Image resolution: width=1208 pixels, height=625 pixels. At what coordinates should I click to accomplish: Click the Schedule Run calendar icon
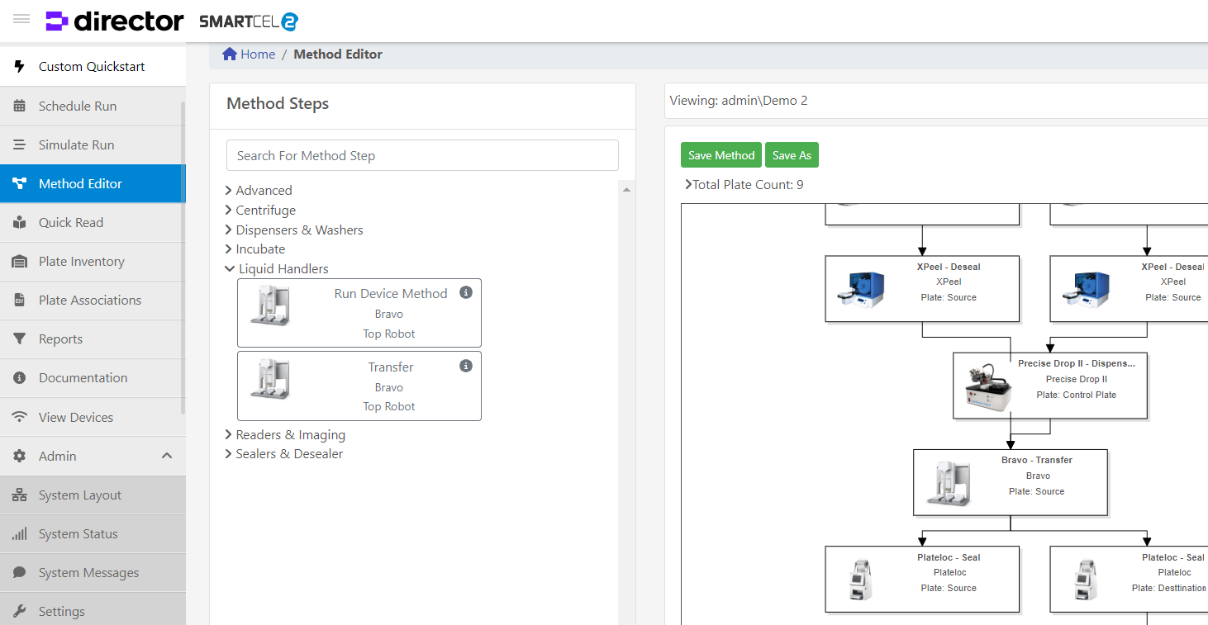[x=20, y=106]
